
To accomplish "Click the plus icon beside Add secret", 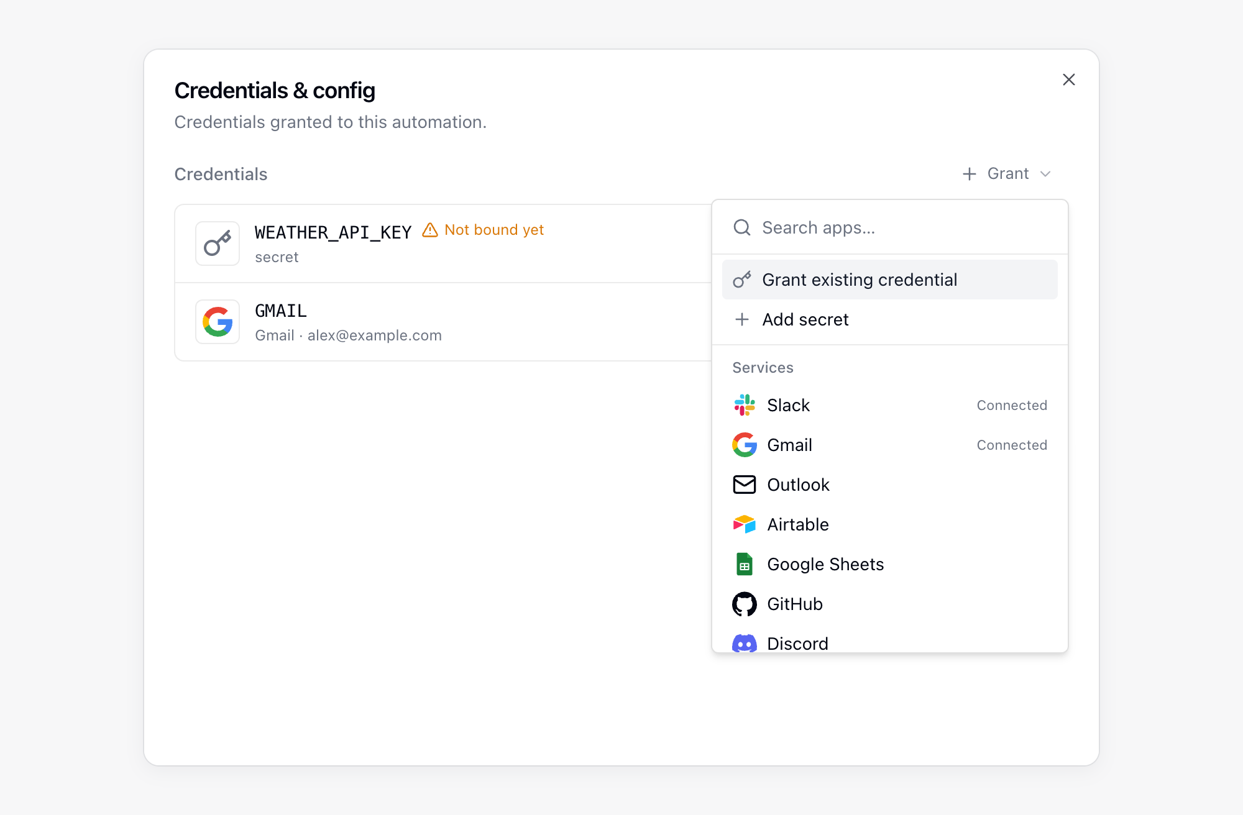I will pyautogui.click(x=742, y=319).
